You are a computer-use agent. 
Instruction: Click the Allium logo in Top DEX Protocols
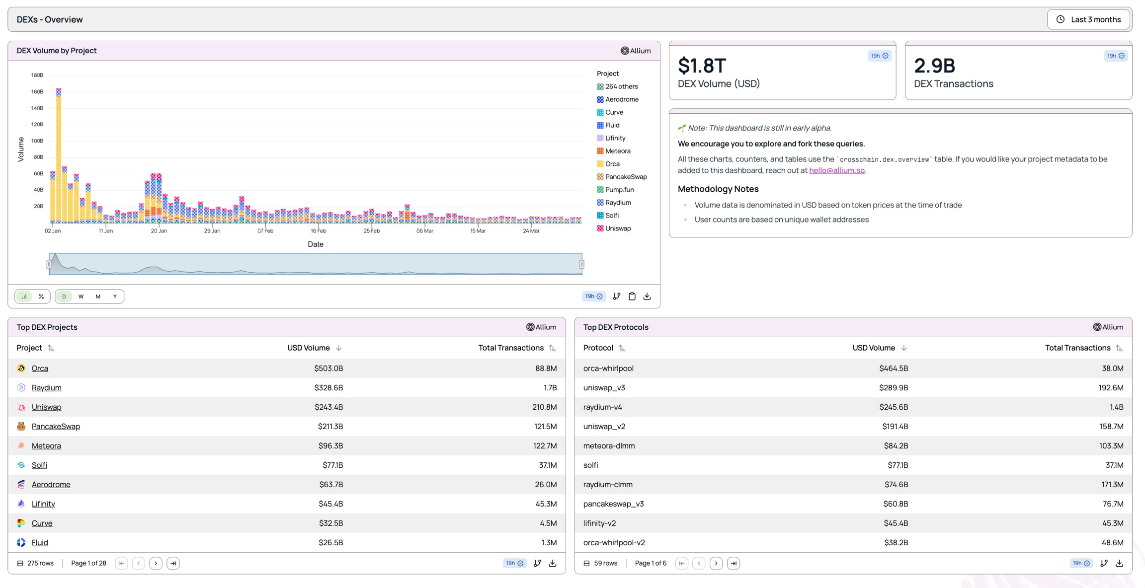click(x=1108, y=327)
